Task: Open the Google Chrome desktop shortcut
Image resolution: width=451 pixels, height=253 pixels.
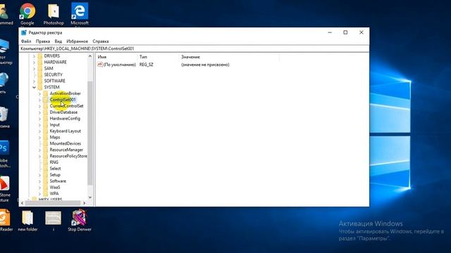Action: point(27,14)
